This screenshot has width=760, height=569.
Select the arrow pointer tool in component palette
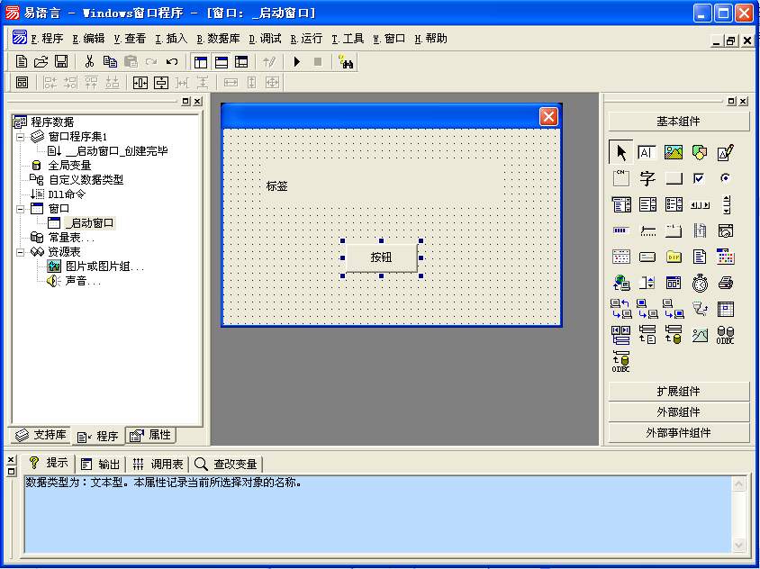click(621, 153)
